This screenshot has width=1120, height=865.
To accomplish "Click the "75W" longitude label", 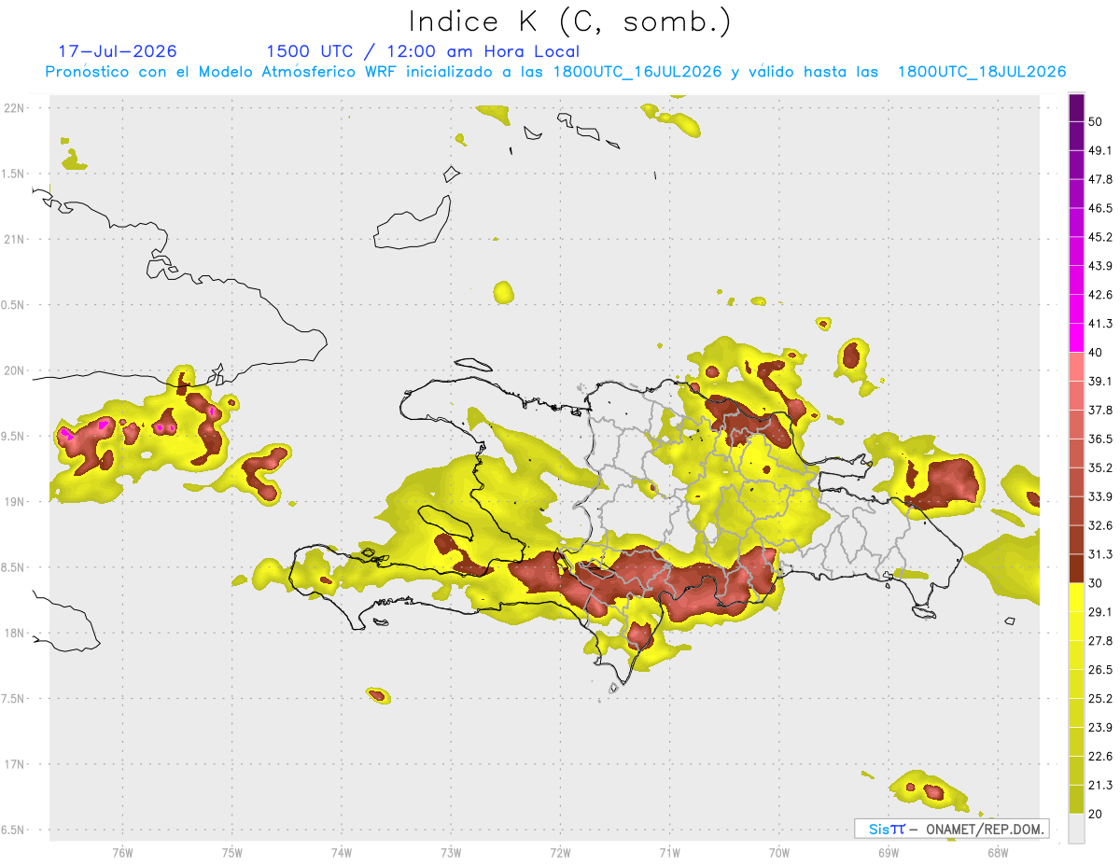I will coord(232,852).
